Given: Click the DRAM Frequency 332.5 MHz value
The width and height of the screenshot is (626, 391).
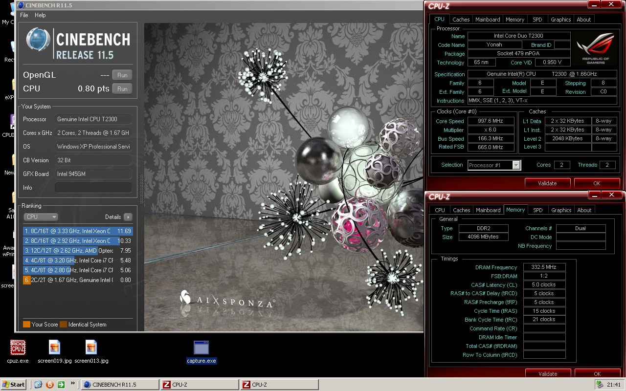Looking at the screenshot, I should [544, 267].
